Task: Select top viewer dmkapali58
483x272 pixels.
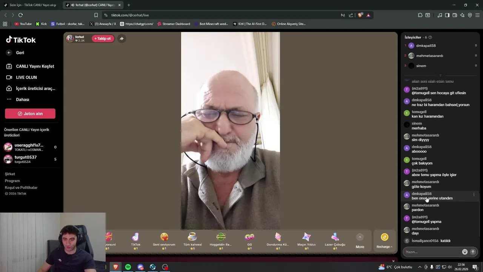Action: (x=440, y=46)
